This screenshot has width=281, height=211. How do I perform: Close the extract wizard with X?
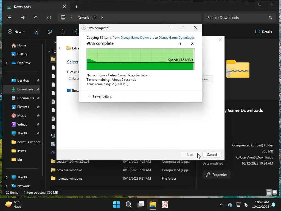(x=220, y=40)
